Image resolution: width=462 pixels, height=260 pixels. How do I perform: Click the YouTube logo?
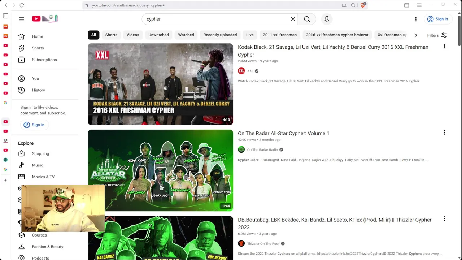[45, 19]
